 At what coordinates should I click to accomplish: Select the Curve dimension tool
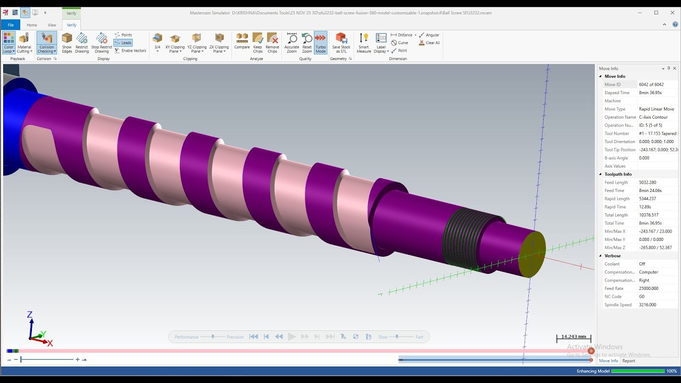click(400, 43)
